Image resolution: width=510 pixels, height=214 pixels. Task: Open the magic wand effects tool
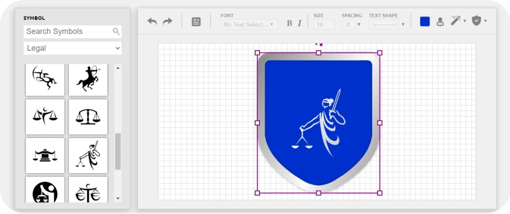(x=456, y=21)
